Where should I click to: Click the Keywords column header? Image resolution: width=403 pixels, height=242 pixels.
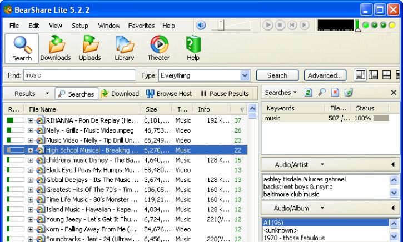293,108
